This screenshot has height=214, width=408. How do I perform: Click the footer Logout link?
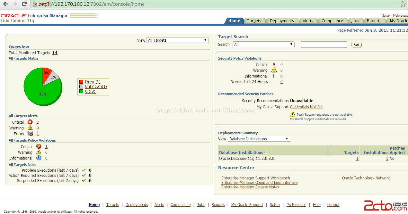tap(333, 204)
